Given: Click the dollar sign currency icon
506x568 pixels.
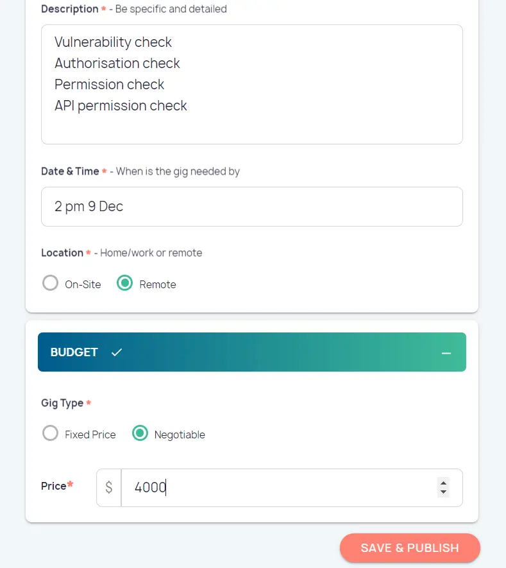Looking at the screenshot, I should coord(109,488).
